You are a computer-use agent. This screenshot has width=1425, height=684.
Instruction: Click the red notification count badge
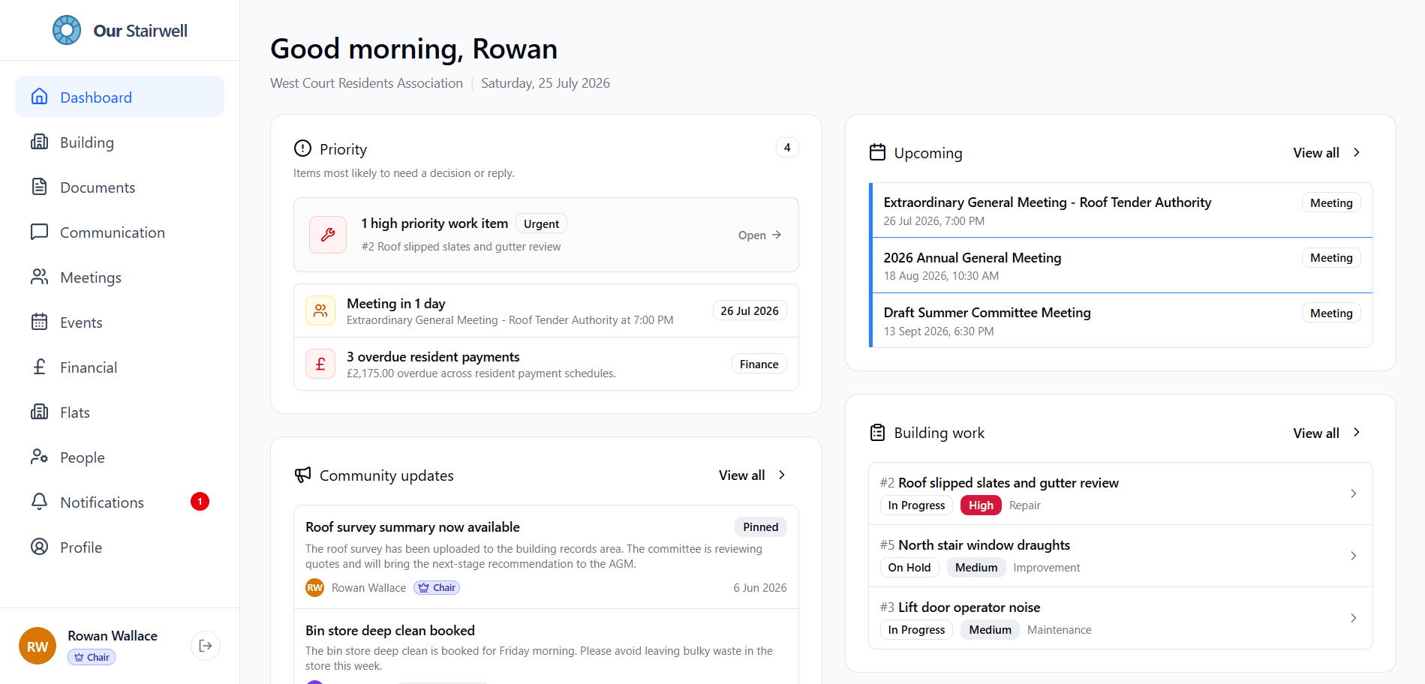(200, 502)
